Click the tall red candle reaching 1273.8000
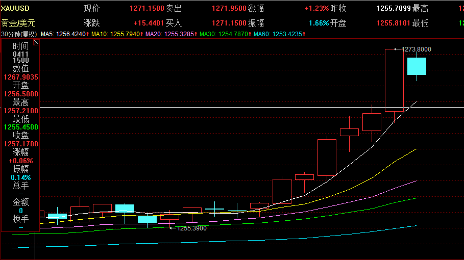The image size is (464, 260). pos(394,80)
